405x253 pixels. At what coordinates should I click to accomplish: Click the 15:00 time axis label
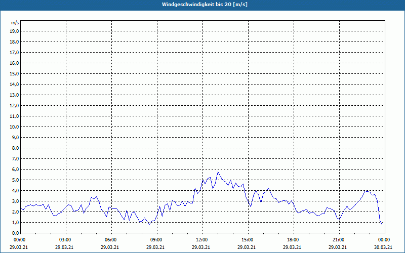[247, 240]
